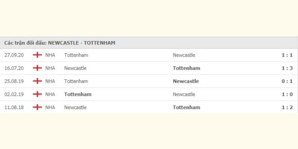Click NHA league label in 16.07.20 row
Viewport: 298px width, 149px height.
point(50,68)
